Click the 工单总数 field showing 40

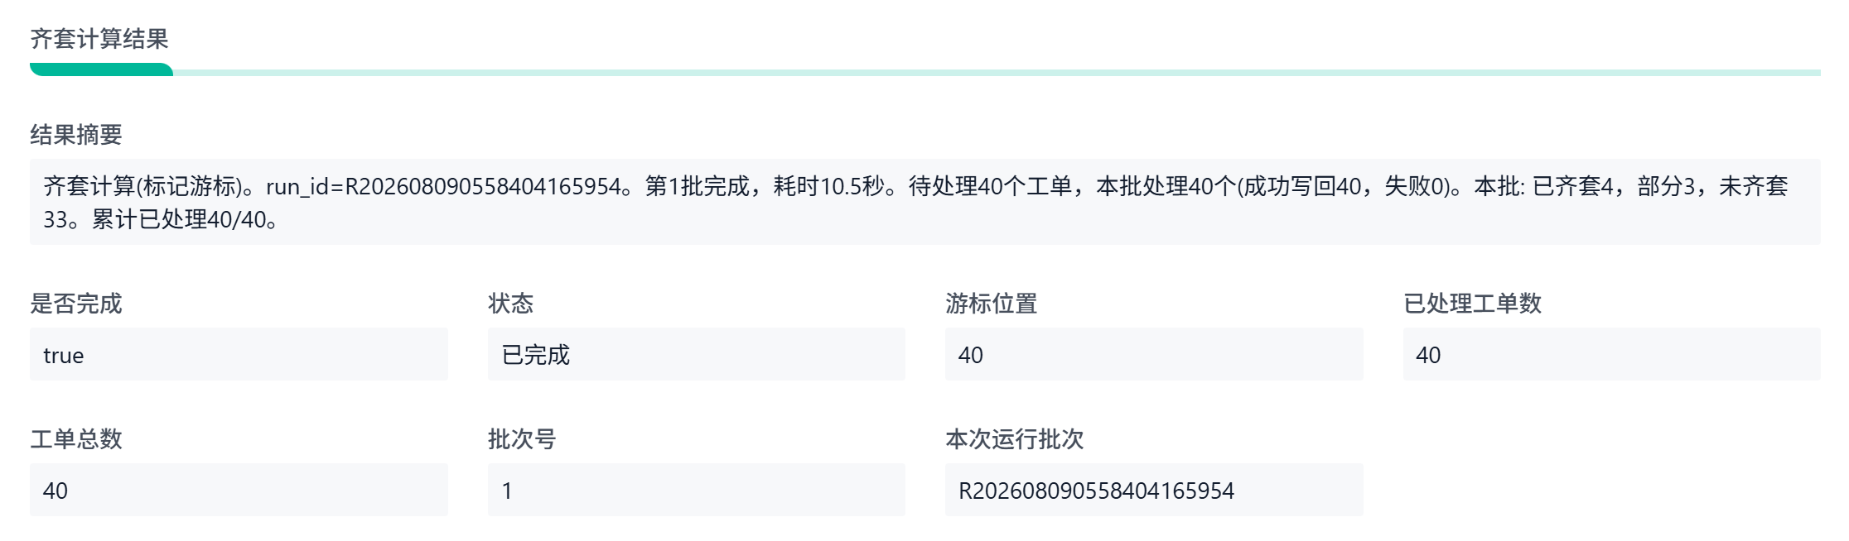(x=239, y=490)
